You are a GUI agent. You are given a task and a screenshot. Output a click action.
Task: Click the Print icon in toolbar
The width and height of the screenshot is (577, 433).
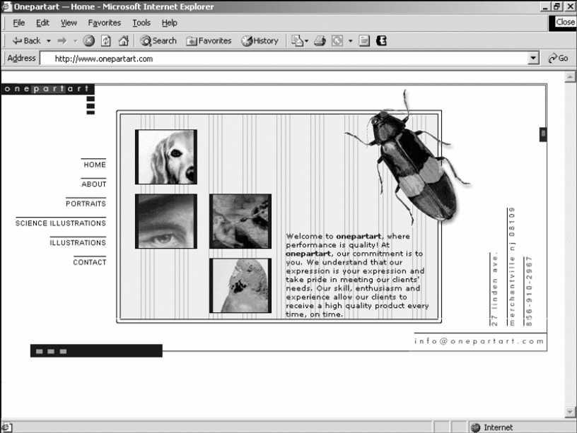(x=319, y=41)
